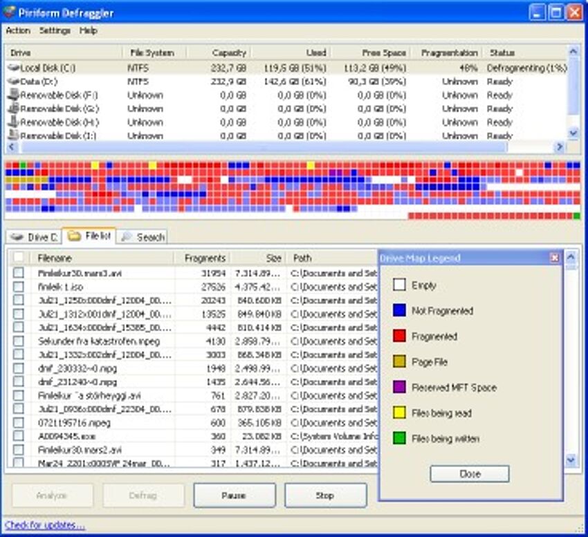Check the box for Finleikur30.mars2.avi
Viewport: 588px width, 537px height.
[19, 450]
